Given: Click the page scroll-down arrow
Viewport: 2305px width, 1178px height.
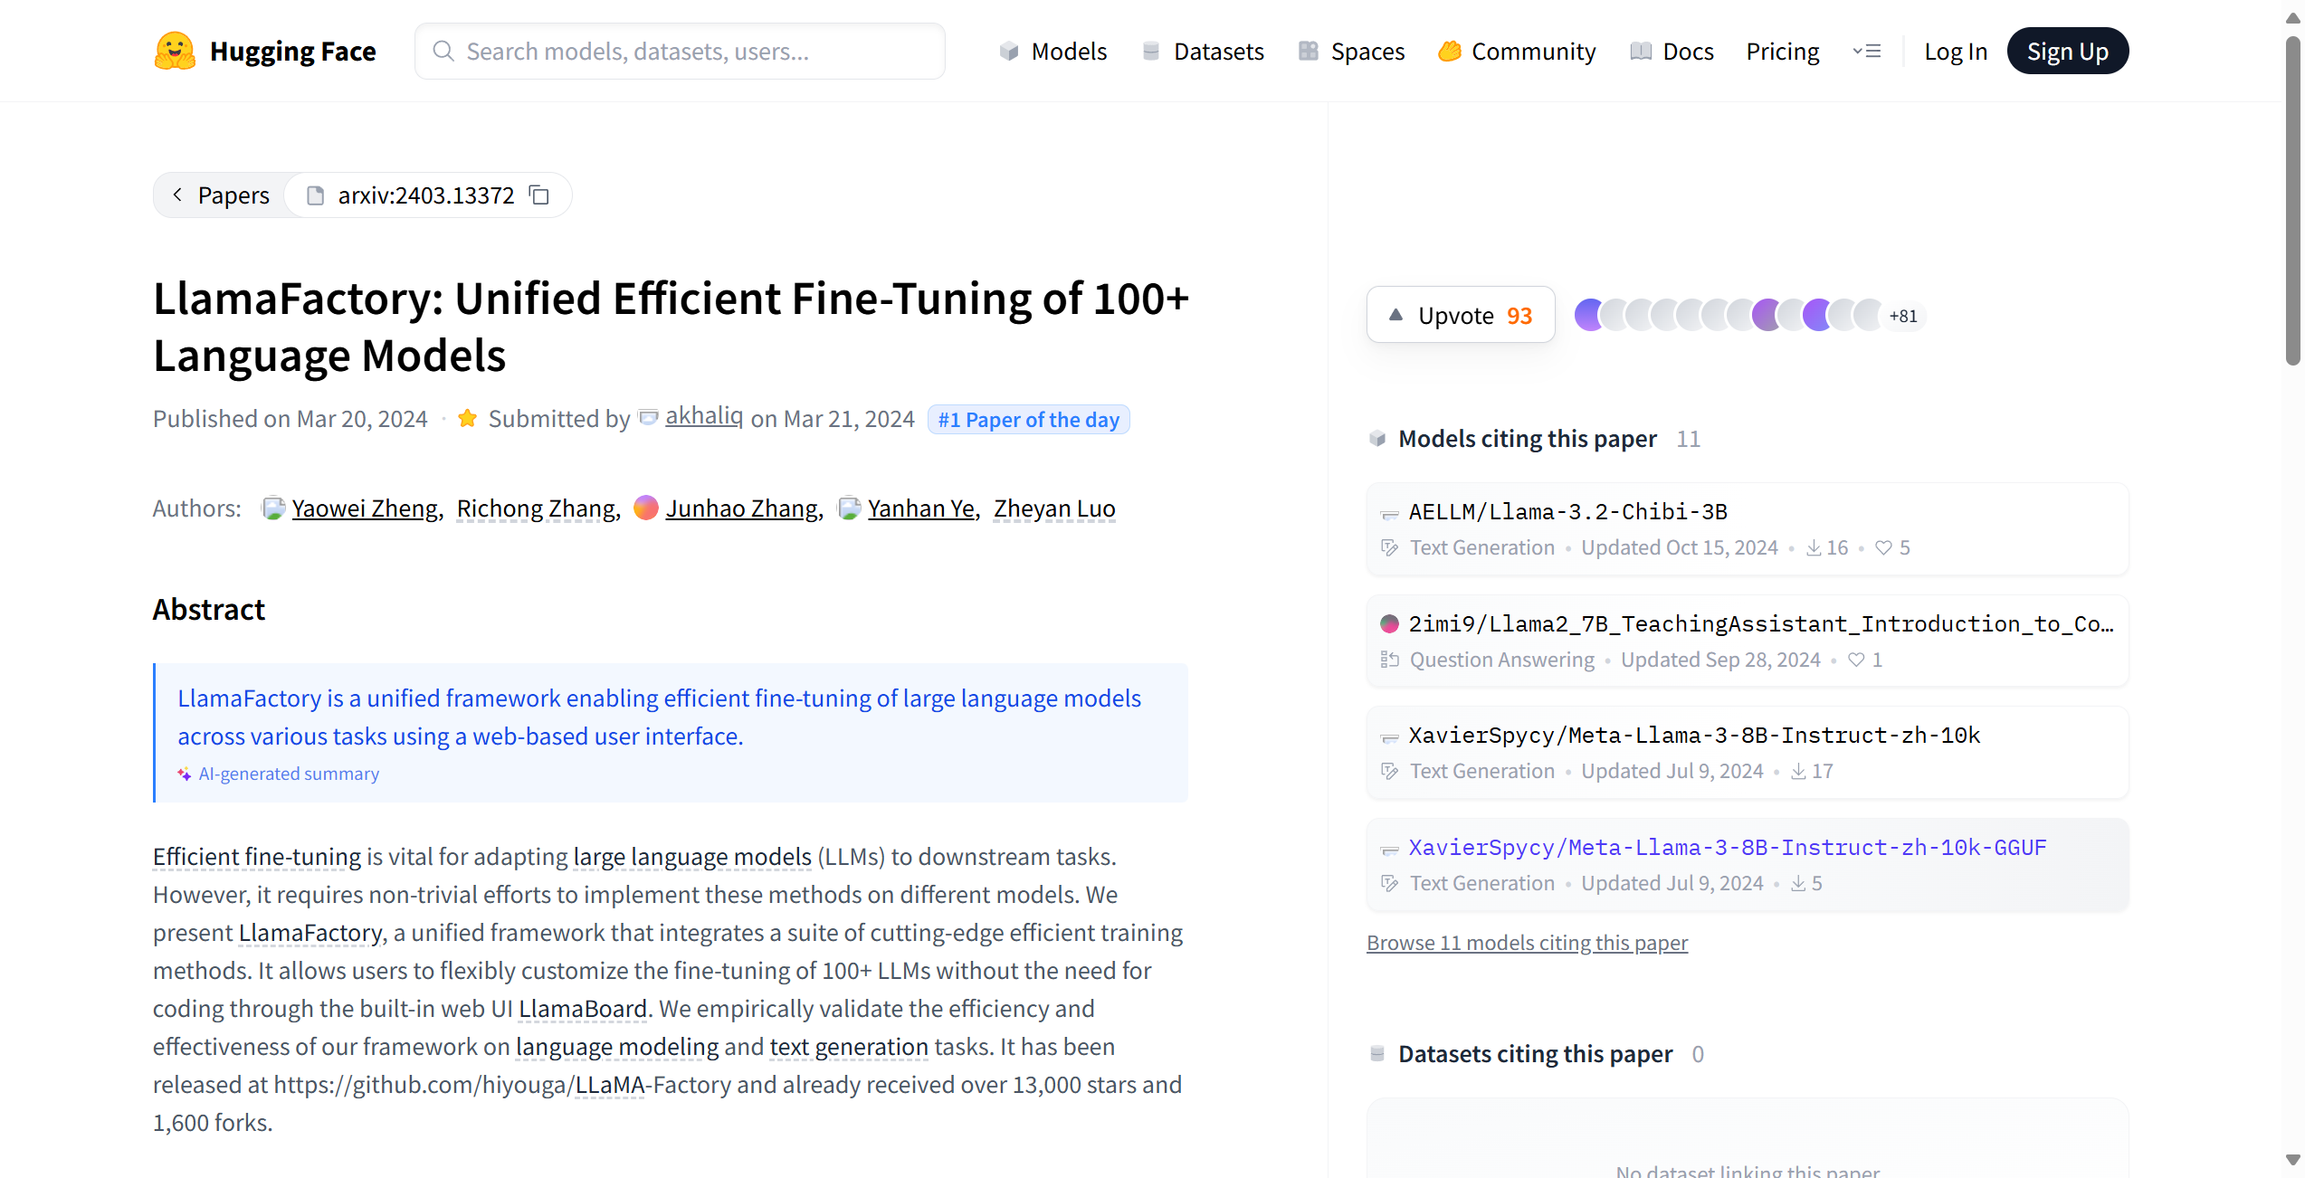Looking at the screenshot, I should pyautogui.click(x=2291, y=1160).
